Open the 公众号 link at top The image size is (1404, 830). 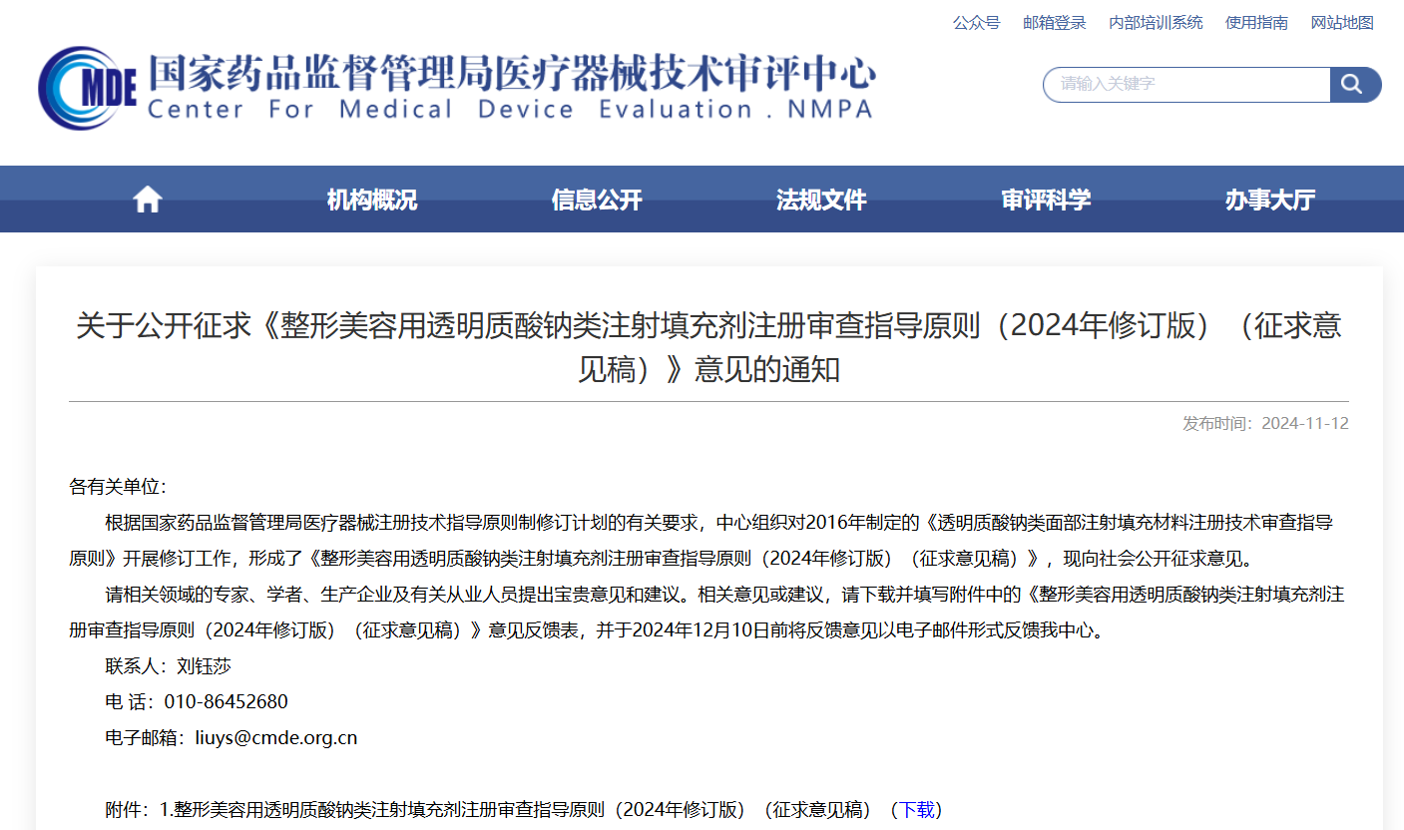point(976,22)
